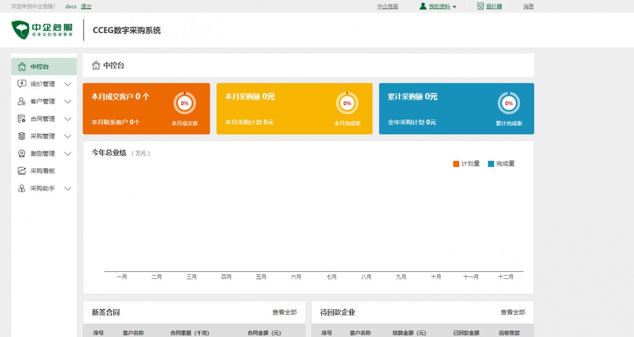The image size is (634, 337).
Task: Click the 采购看板 chart icon
Action: (x=22, y=171)
